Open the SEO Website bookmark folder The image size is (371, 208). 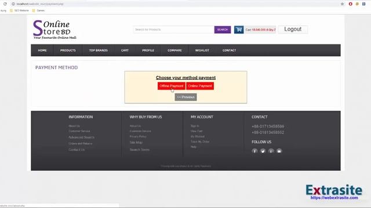pyautogui.click(x=19, y=10)
